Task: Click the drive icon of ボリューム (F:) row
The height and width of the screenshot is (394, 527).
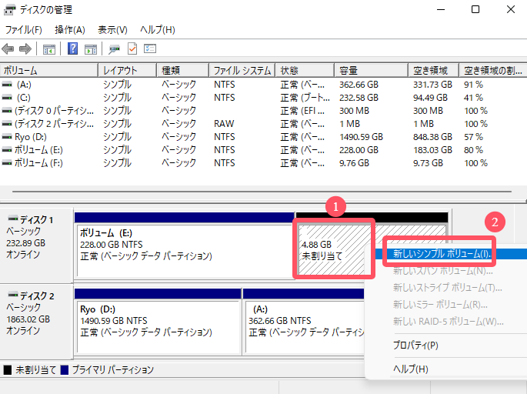Action: pyautogui.click(x=7, y=163)
